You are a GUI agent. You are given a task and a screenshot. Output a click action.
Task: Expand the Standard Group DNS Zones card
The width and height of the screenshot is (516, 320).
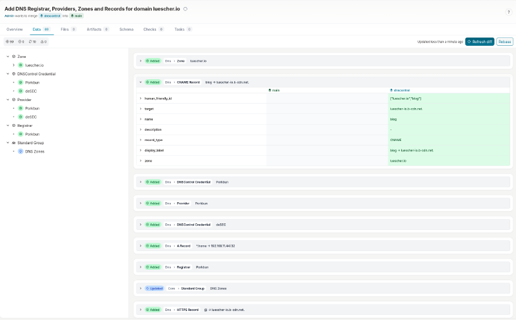(x=141, y=288)
